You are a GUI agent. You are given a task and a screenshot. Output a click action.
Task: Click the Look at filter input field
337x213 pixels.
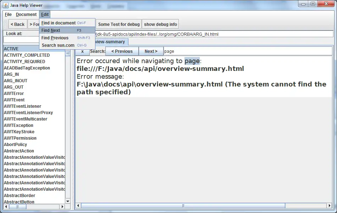point(21,40)
